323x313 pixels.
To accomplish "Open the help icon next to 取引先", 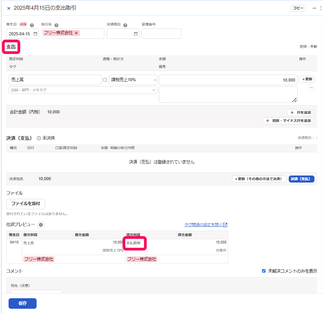I will pos(56,25).
